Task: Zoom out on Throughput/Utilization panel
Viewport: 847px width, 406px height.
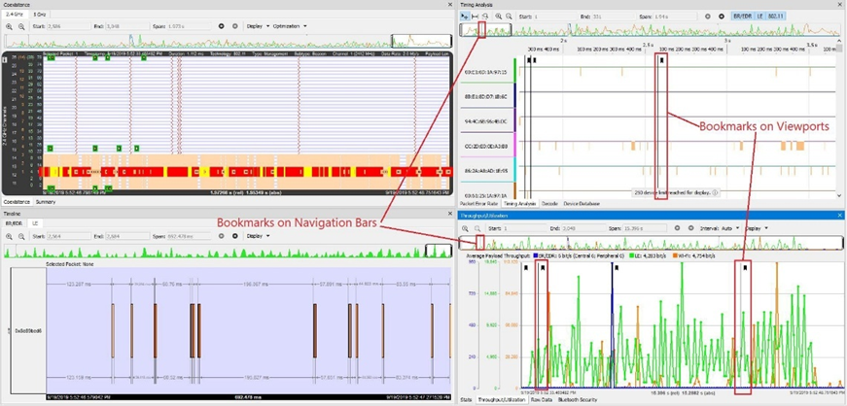Action: pyautogui.click(x=476, y=228)
